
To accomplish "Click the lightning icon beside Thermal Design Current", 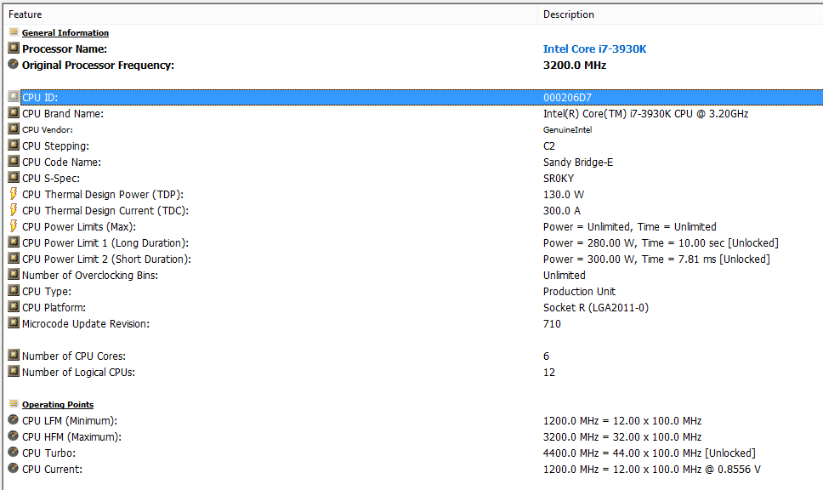I will point(14,210).
